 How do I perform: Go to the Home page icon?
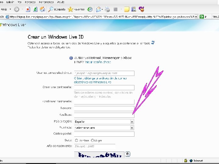tap(43, 9)
